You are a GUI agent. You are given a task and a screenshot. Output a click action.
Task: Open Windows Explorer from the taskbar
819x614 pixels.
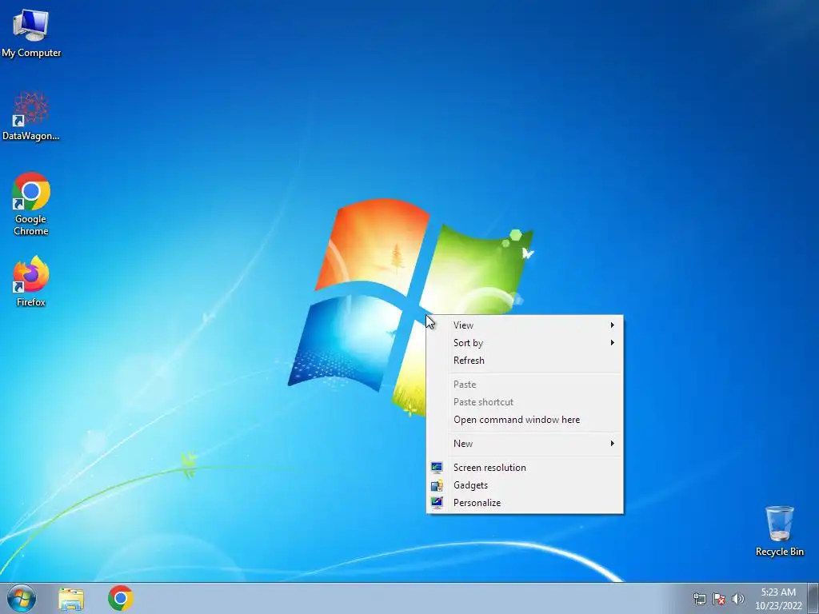tap(71, 599)
